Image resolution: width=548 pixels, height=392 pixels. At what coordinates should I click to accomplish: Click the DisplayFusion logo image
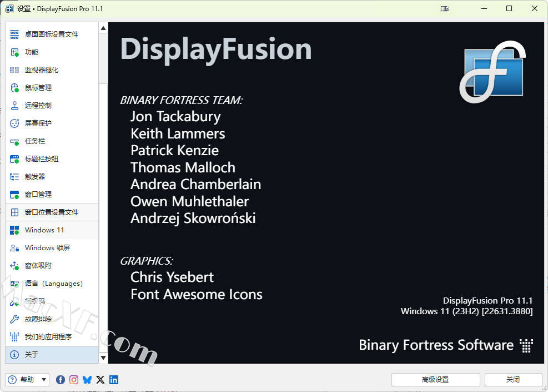point(492,72)
